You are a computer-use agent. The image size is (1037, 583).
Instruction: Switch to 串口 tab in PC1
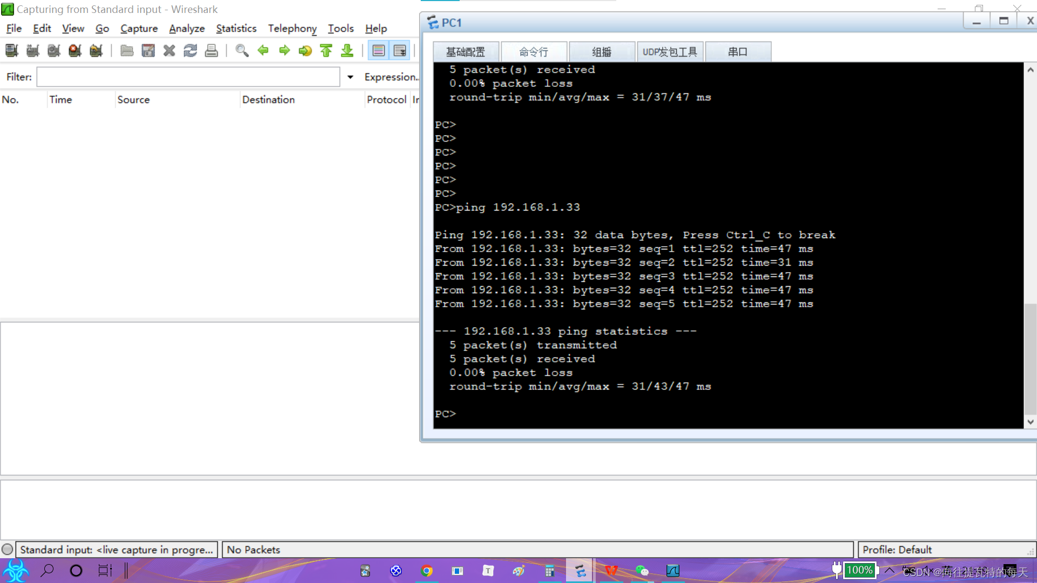click(738, 52)
